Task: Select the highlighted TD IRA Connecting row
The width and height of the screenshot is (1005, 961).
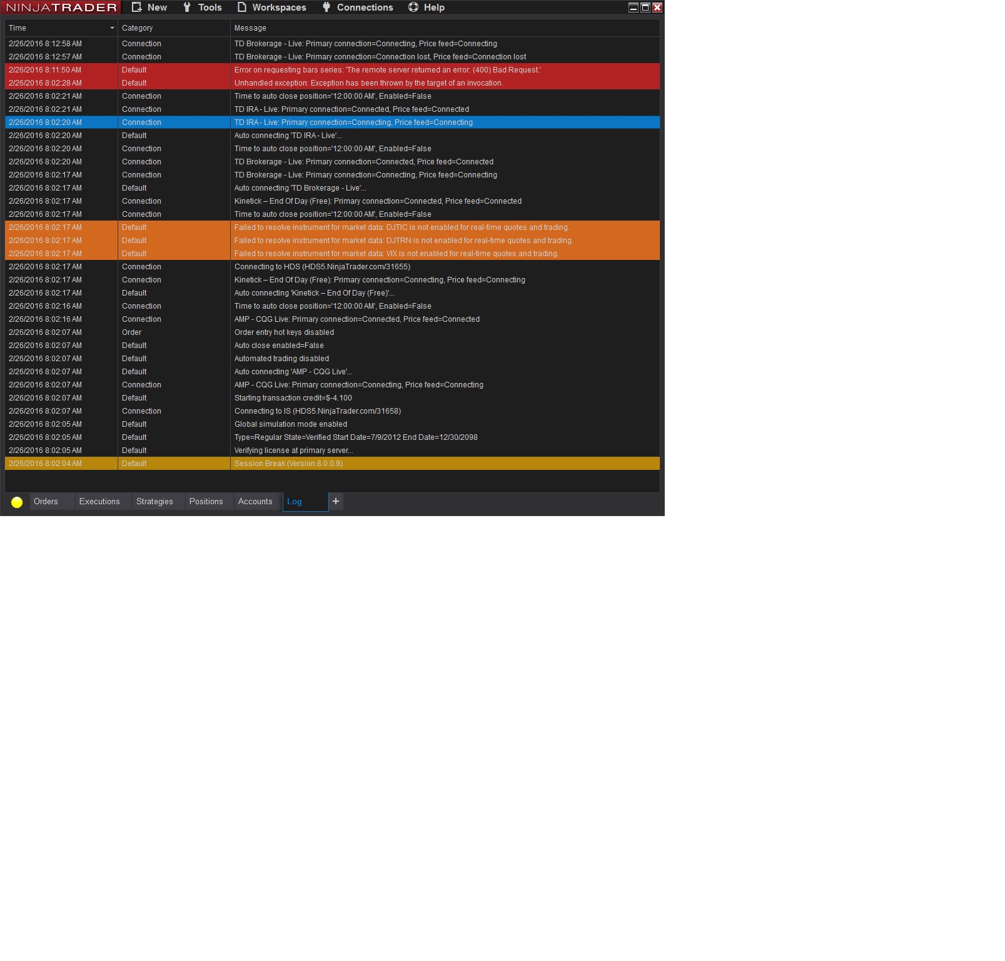Action: [x=332, y=122]
